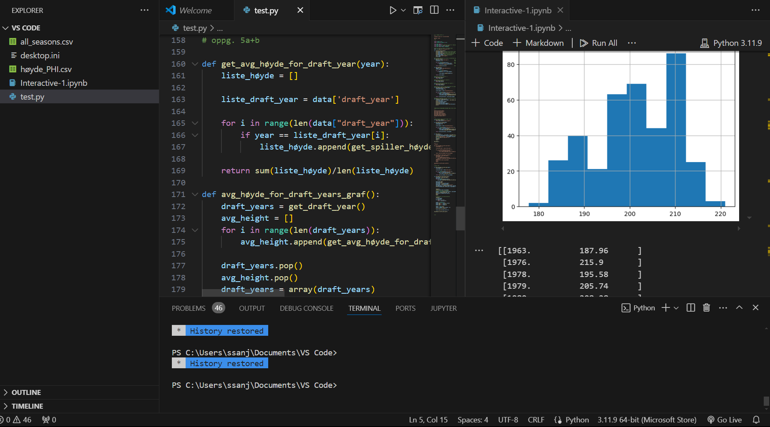The height and width of the screenshot is (427, 770).
Task: Open Explorer views and more actions menu
Action: [144, 10]
